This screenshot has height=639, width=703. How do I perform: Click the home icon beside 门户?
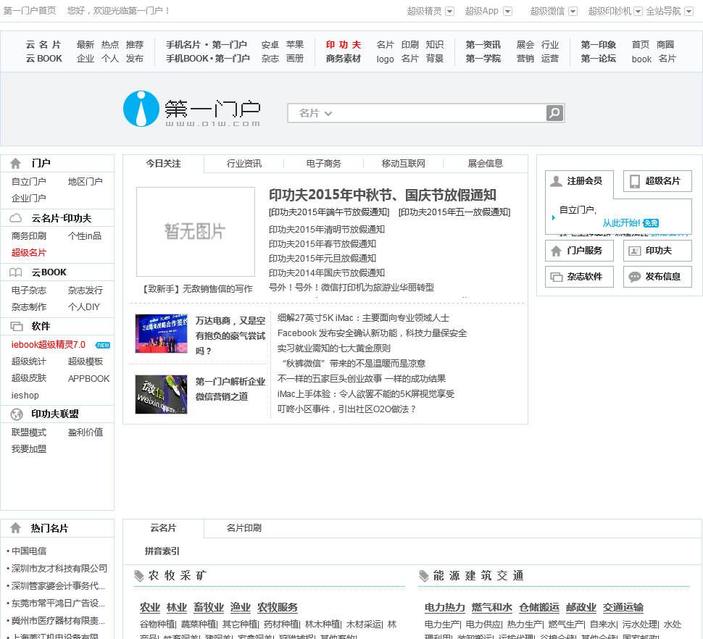(16, 164)
